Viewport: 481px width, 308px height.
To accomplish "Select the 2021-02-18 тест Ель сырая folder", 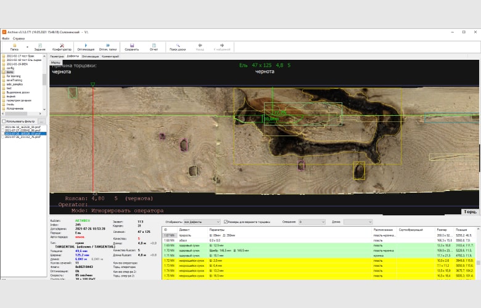I will (x=24, y=60).
